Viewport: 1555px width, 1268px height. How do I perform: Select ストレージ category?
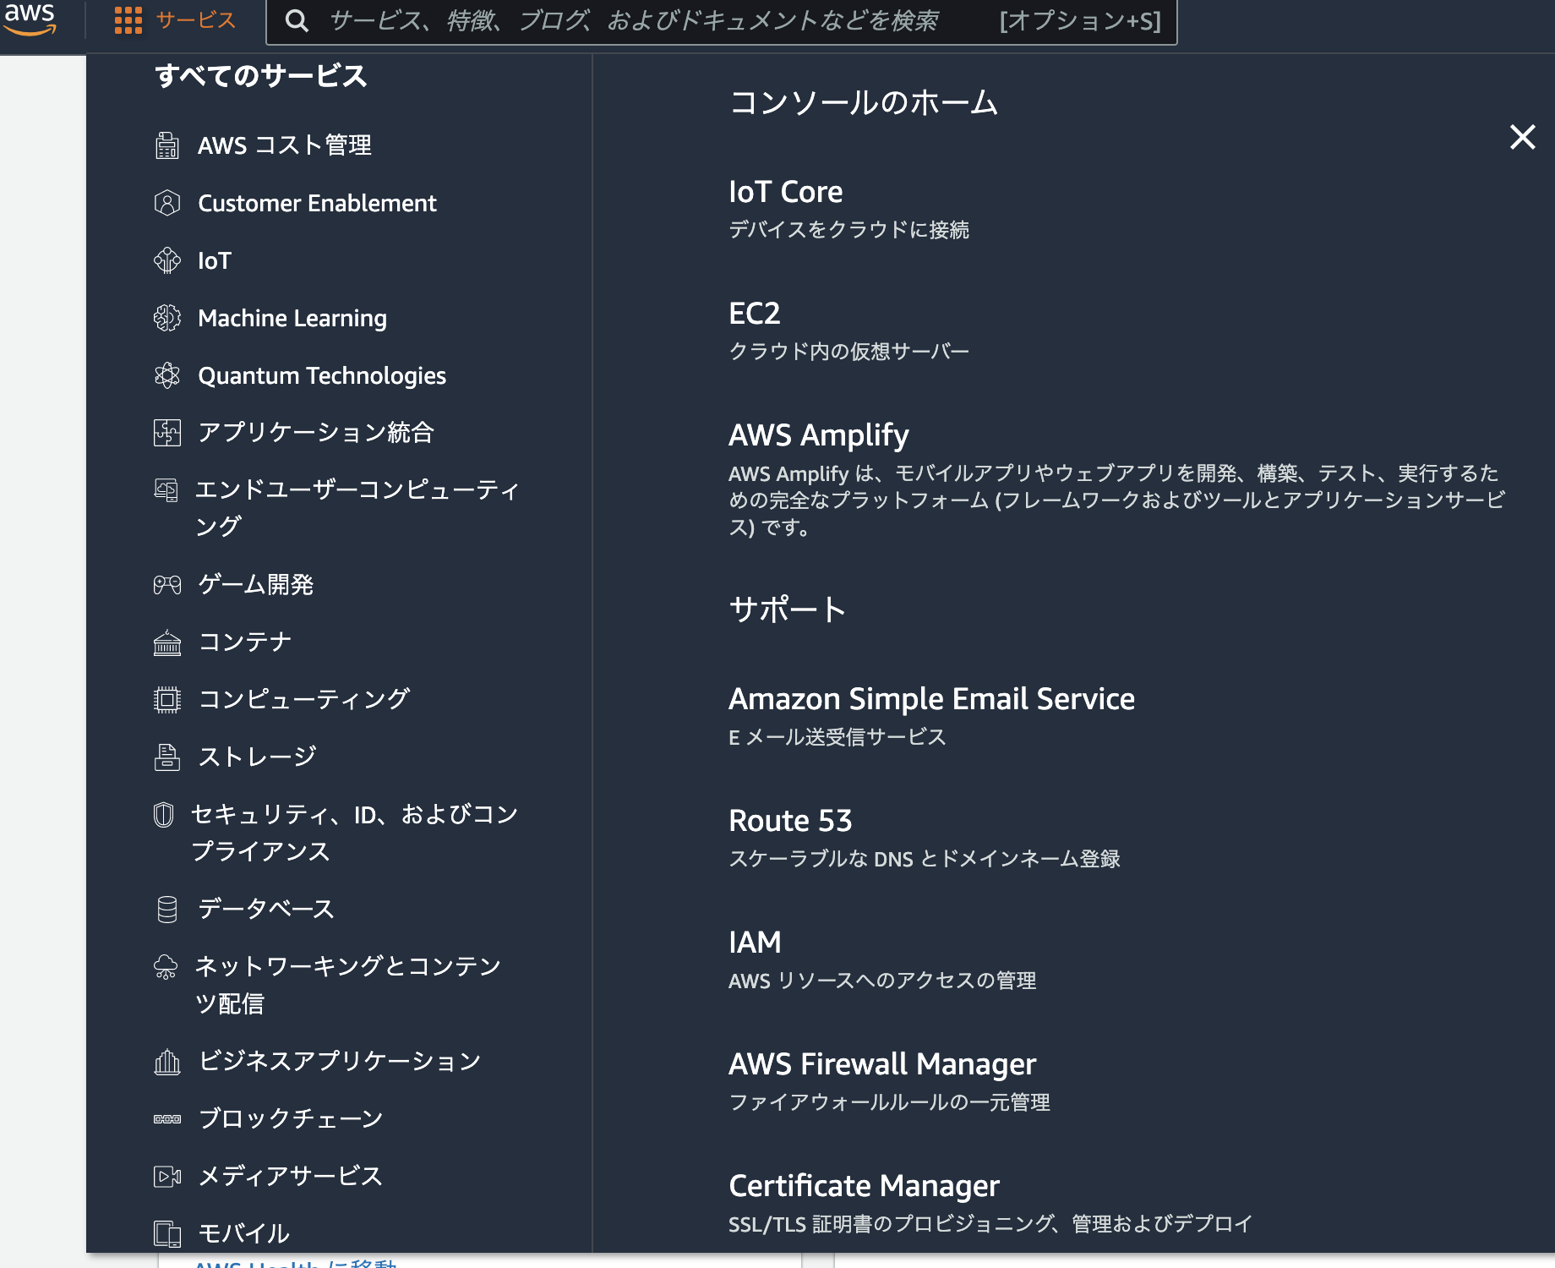coord(257,757)
